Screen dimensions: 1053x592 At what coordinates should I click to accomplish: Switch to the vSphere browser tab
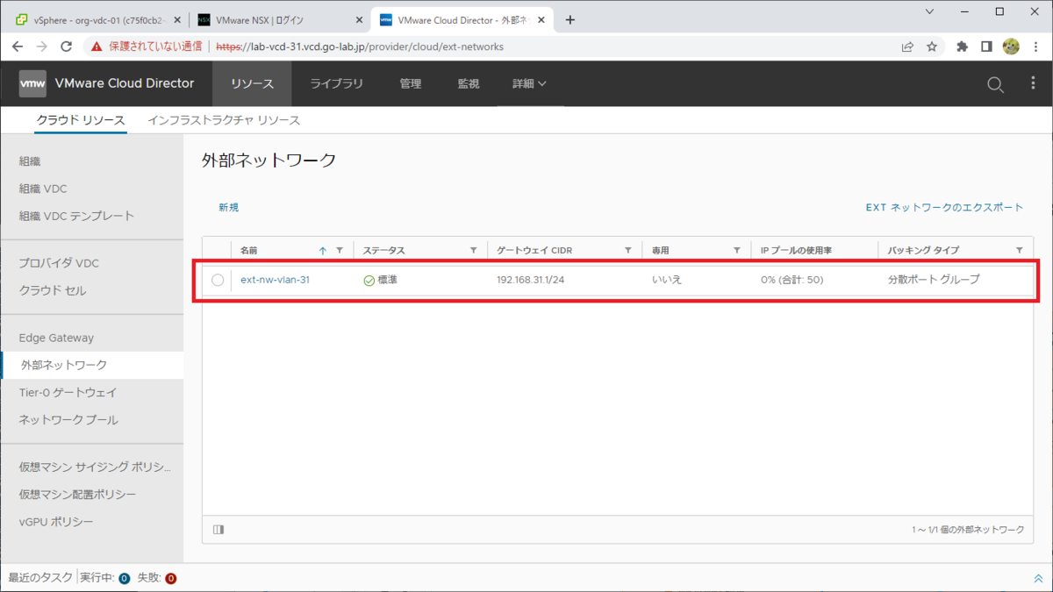click(x=98, y=20)
